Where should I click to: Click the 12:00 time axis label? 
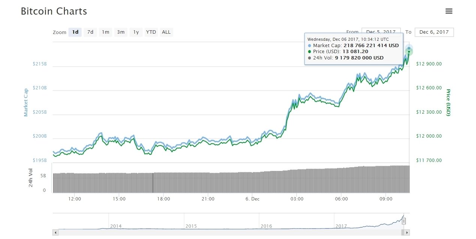[75, 199]
